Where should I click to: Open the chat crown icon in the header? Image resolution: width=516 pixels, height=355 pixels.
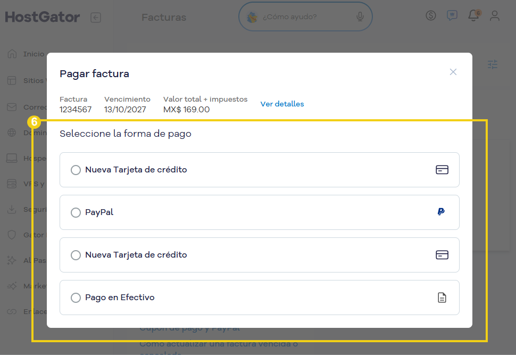point(452,15)
